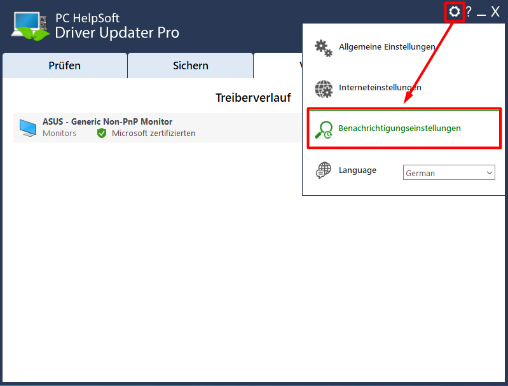Image resolution: width=508 pixels, height=386 pixels.
Task: Click the Microsoft zertifizierten text
Action: 154,133
